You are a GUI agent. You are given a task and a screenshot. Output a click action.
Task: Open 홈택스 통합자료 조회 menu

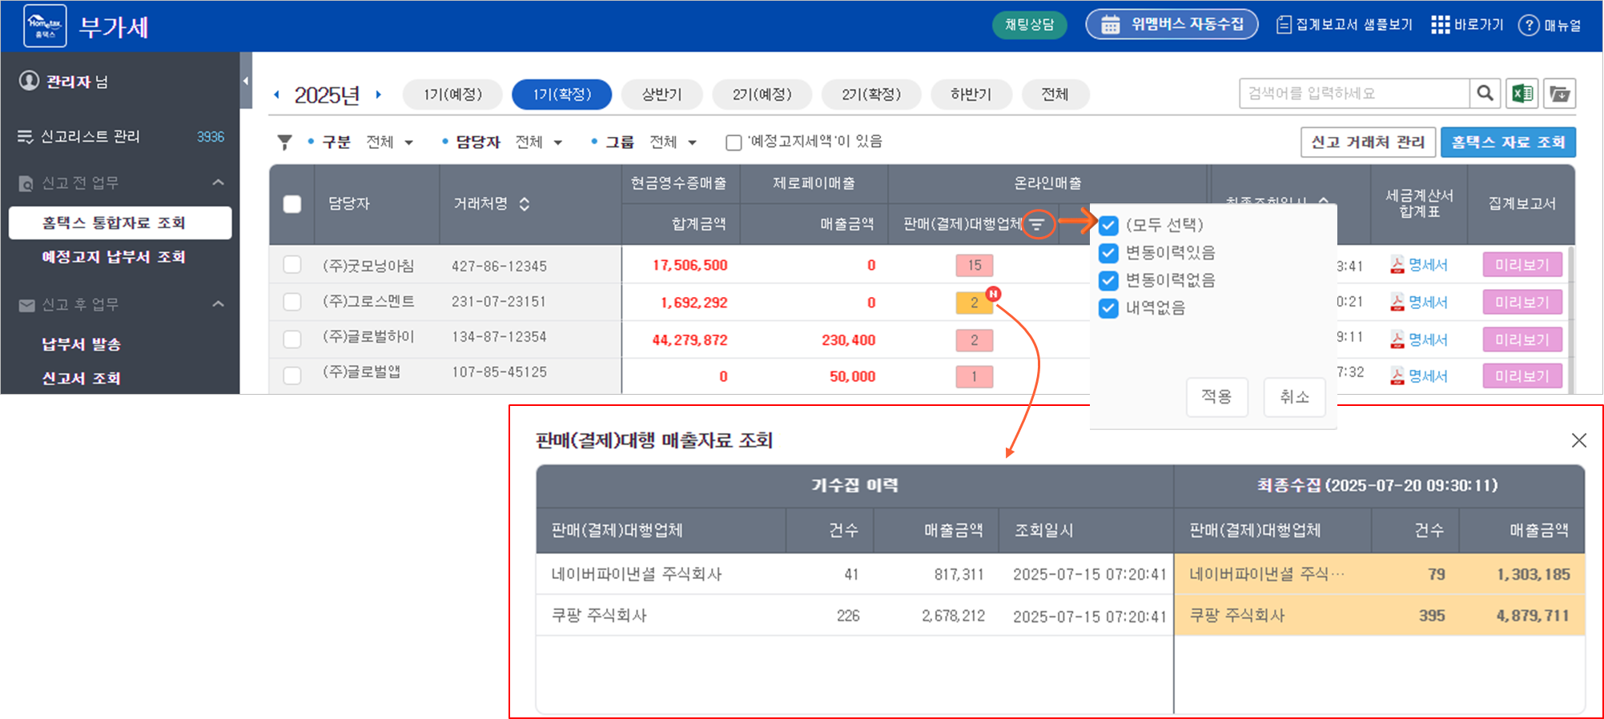tap(120, 223)
